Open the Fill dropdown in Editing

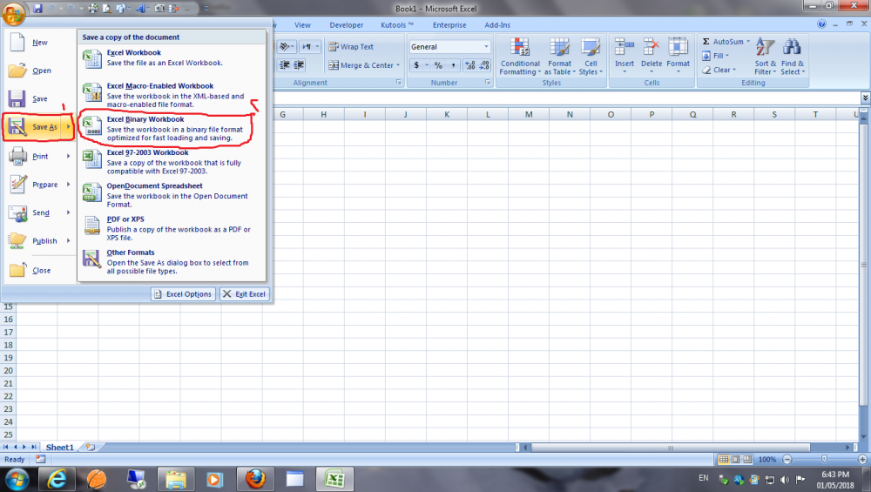pos(715,56)
